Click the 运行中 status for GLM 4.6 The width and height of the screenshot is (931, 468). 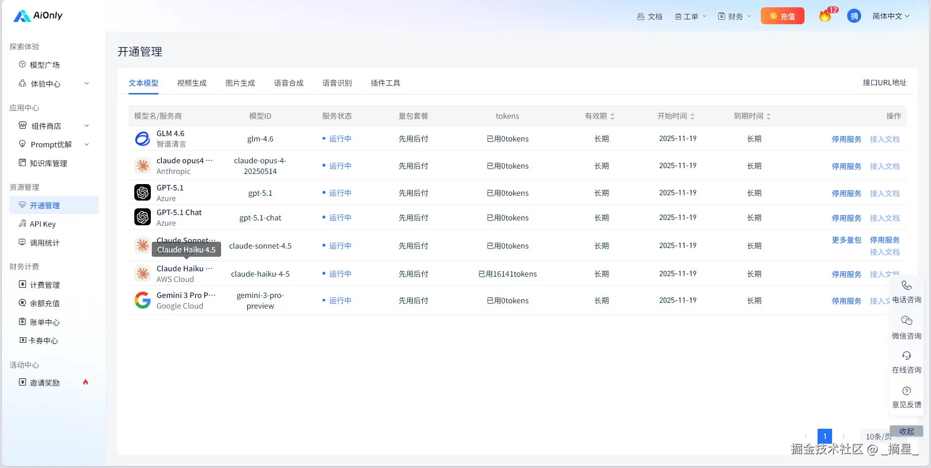[x=337, y=139]
